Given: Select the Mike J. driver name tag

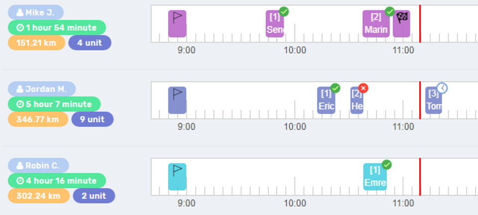Looking at the screenshot, I should coord(36,12).
